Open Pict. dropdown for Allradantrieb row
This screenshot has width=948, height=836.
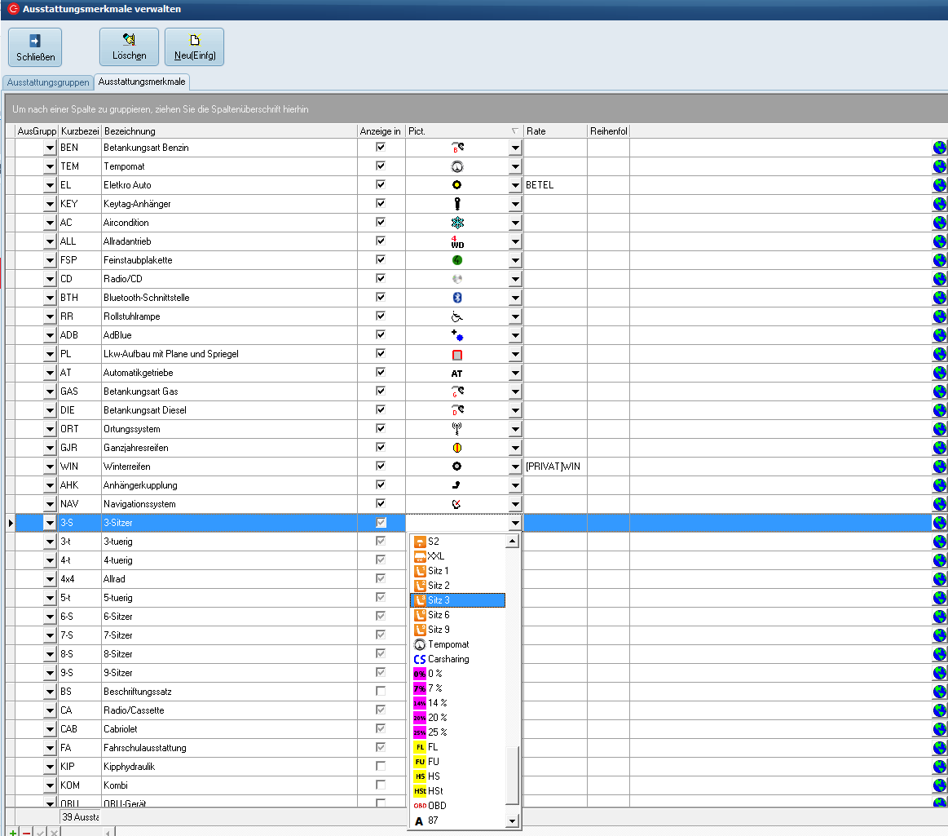point(514,241)
